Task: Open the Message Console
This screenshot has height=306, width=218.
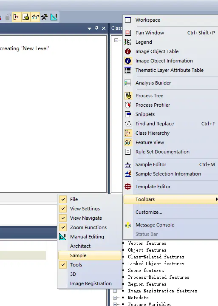Action: click(155, 225)
